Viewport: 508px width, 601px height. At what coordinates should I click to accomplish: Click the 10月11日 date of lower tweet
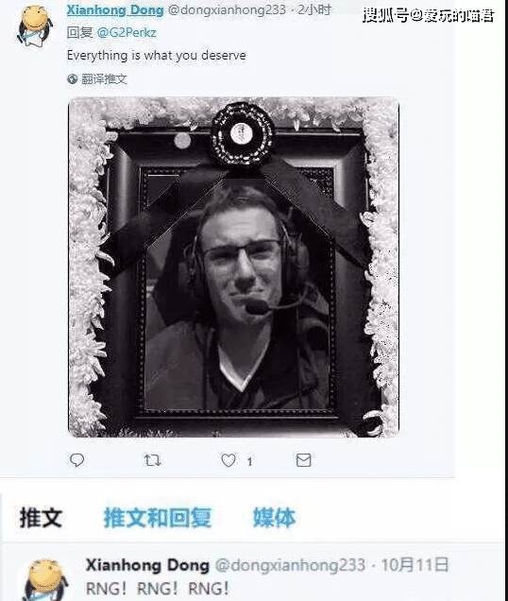click(x=415, y=565)
